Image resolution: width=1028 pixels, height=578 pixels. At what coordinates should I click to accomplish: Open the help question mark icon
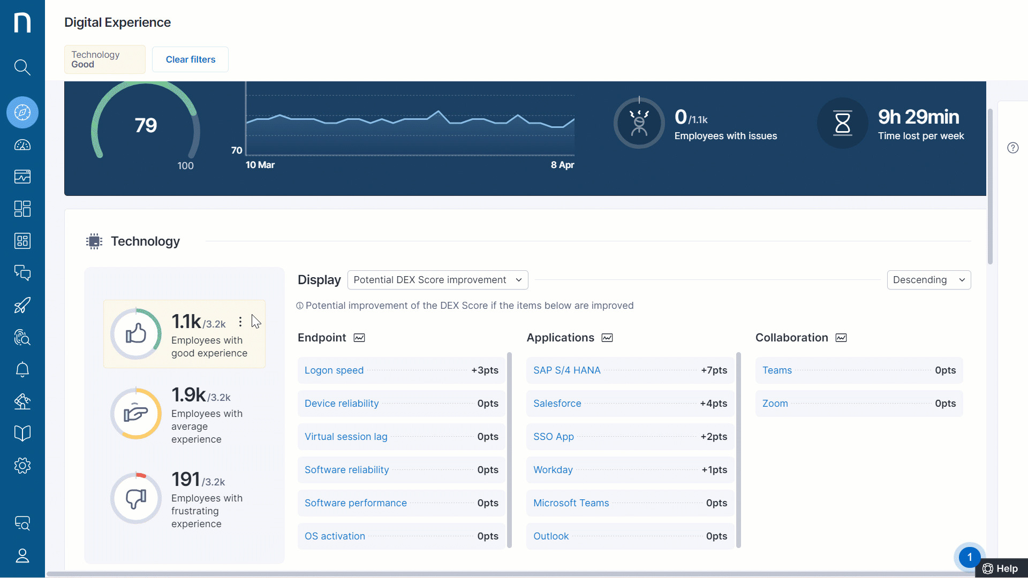click(1013, 148)
